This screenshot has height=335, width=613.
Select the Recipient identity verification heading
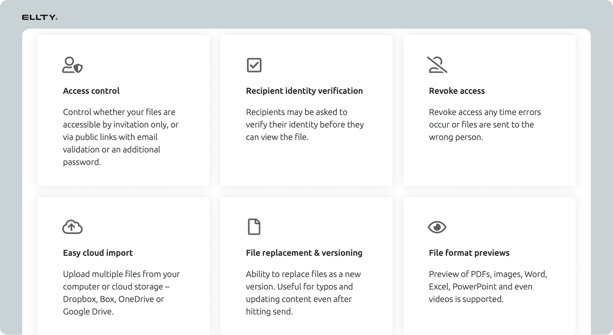[304, 91]
